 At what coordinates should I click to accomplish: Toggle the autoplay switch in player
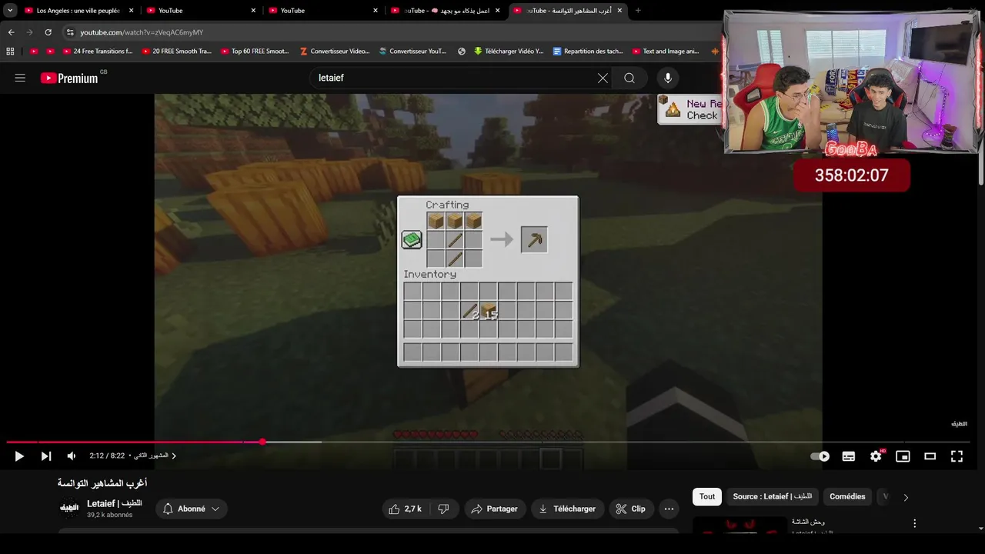pos(820,456)
